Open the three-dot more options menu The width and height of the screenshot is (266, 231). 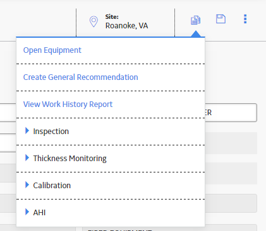tap(245, 19)
